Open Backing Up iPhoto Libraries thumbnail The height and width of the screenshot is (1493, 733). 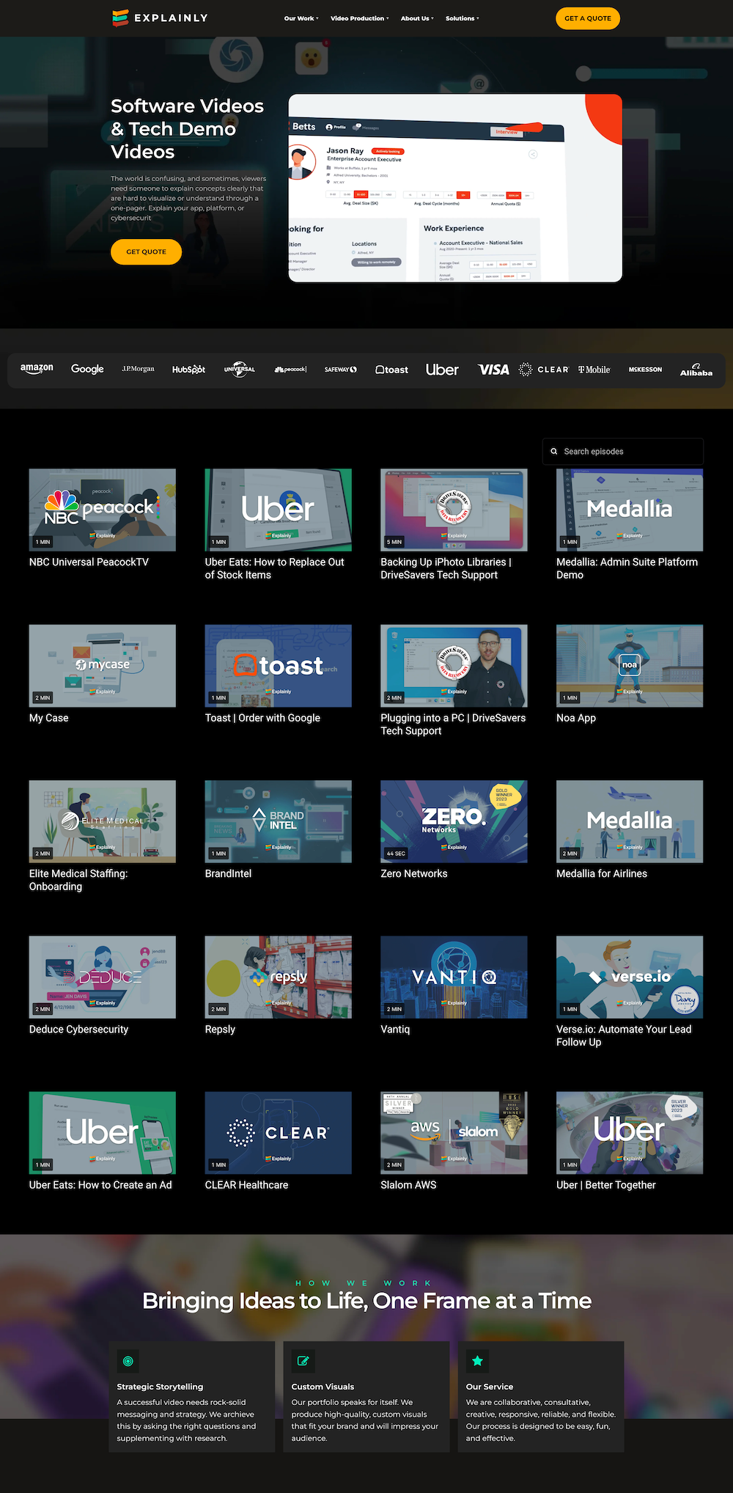click(x=454, y=510)
